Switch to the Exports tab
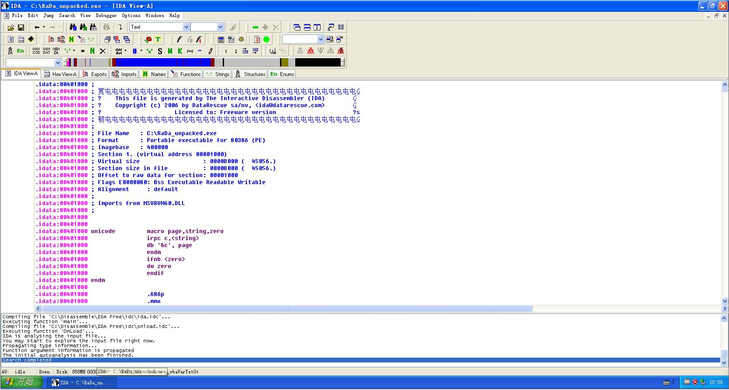The width and height of the screenshot is (729, 390). point(95,74)
